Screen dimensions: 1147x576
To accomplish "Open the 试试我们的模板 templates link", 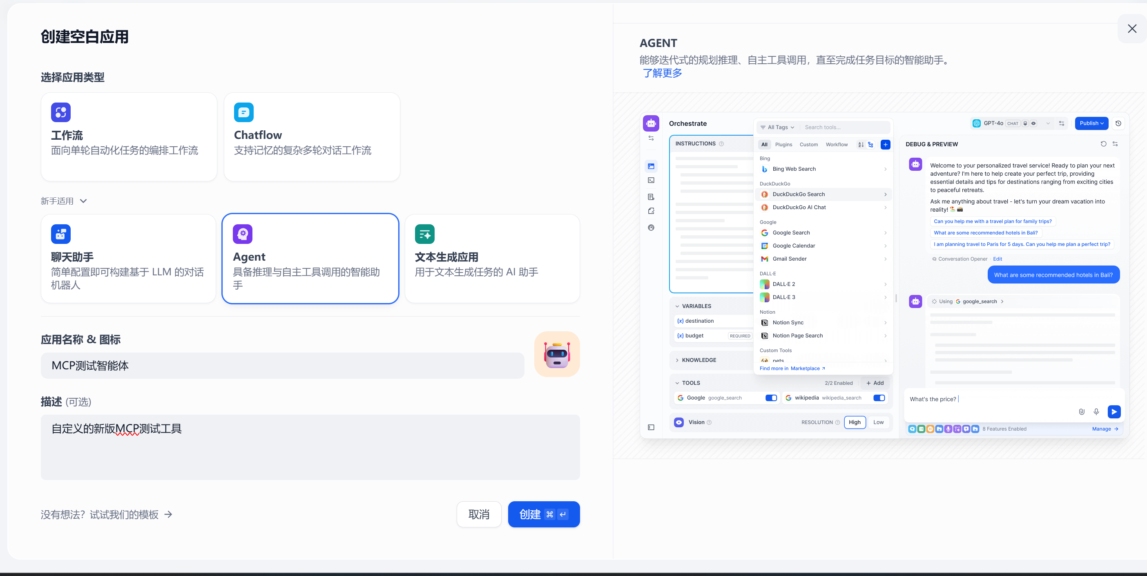I will (107, 515).
